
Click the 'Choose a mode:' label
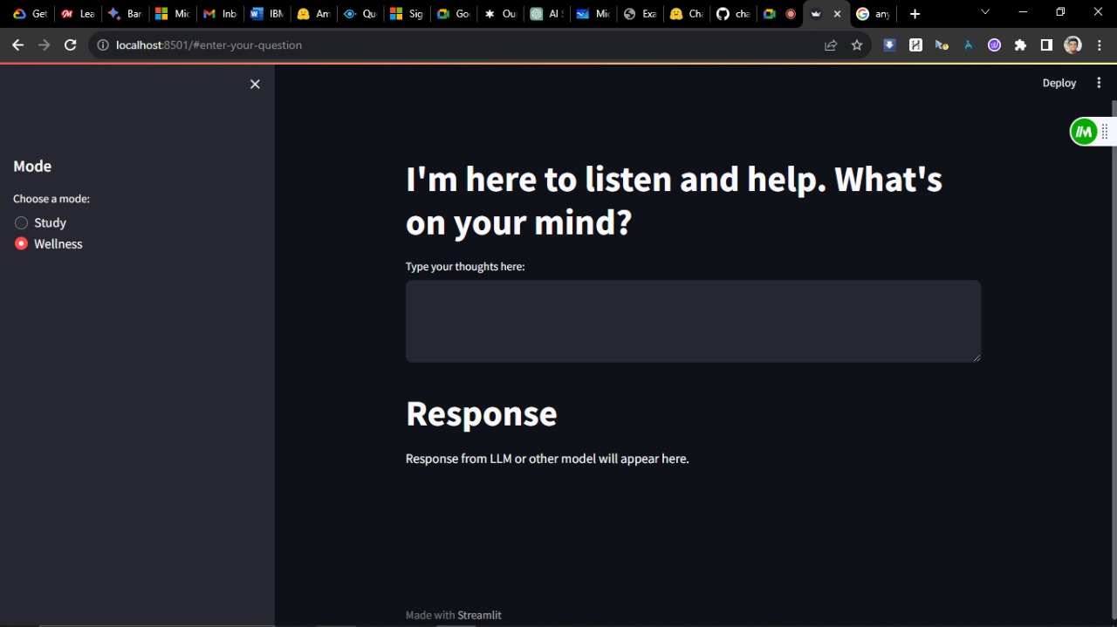pyautogui.click(x=51, y=199)
